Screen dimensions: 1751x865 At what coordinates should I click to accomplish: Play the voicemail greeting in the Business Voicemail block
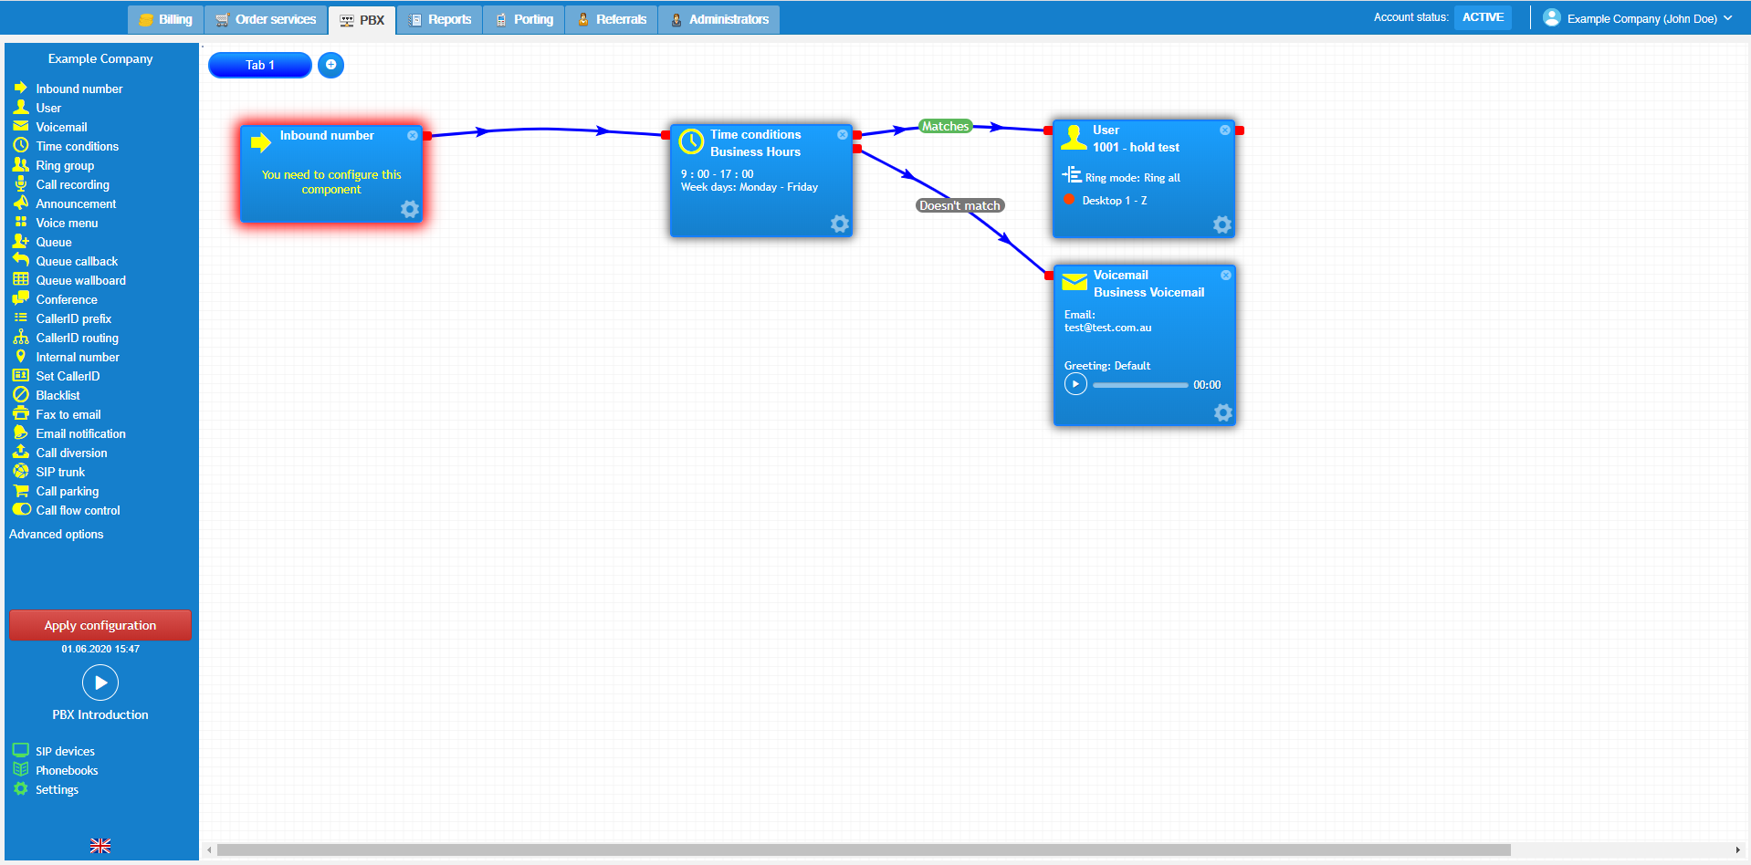pos(1075,384)
